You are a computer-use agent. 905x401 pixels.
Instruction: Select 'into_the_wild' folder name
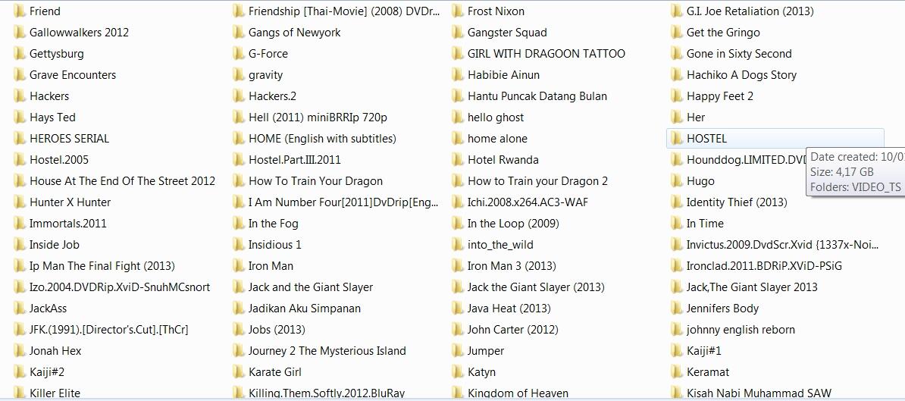tap(500, 245)
